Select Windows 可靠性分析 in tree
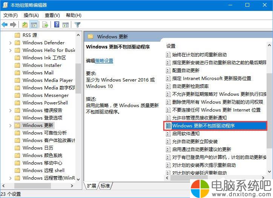 pyautogui.click(x=44, y=133)
